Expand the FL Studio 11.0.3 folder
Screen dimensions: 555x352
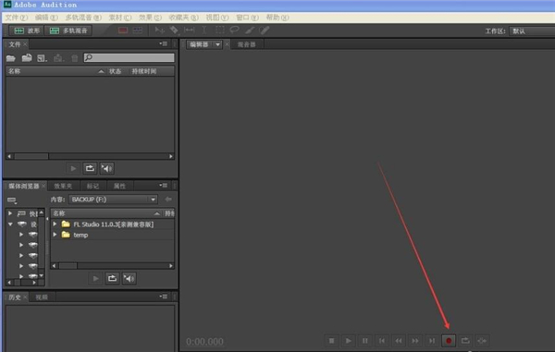(x=55, y=225)
